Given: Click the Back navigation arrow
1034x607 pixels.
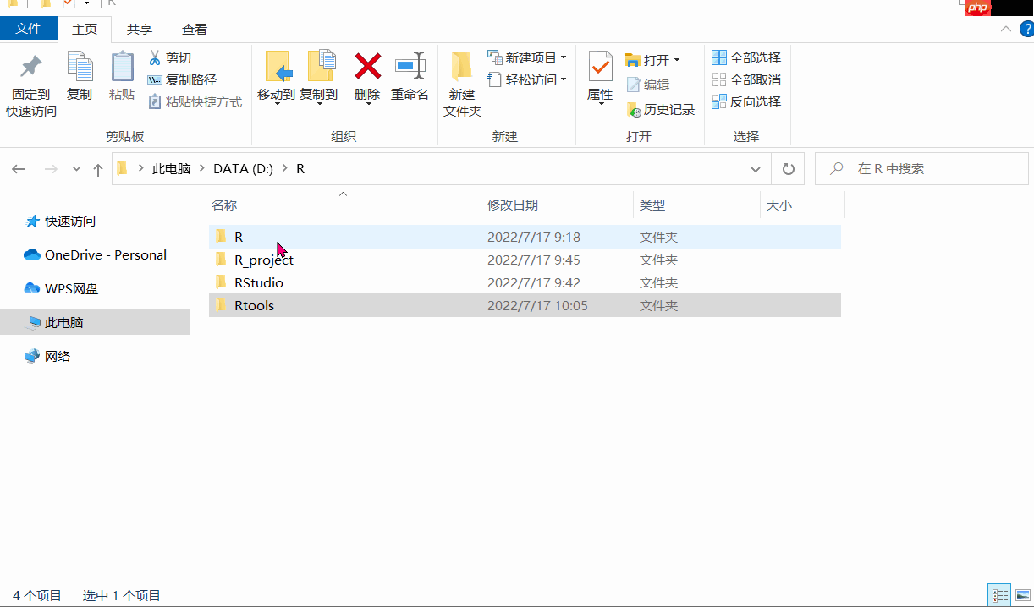Looking at the screenshot, I should tap(19, 169).
